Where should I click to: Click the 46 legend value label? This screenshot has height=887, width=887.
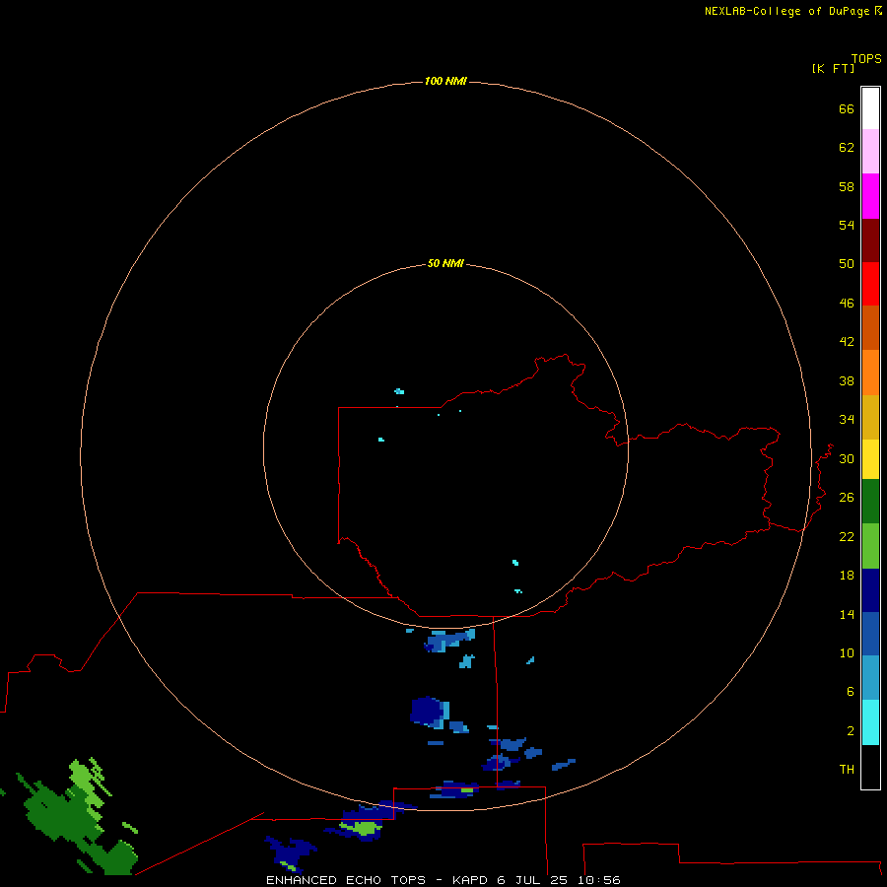click(847, 304)
